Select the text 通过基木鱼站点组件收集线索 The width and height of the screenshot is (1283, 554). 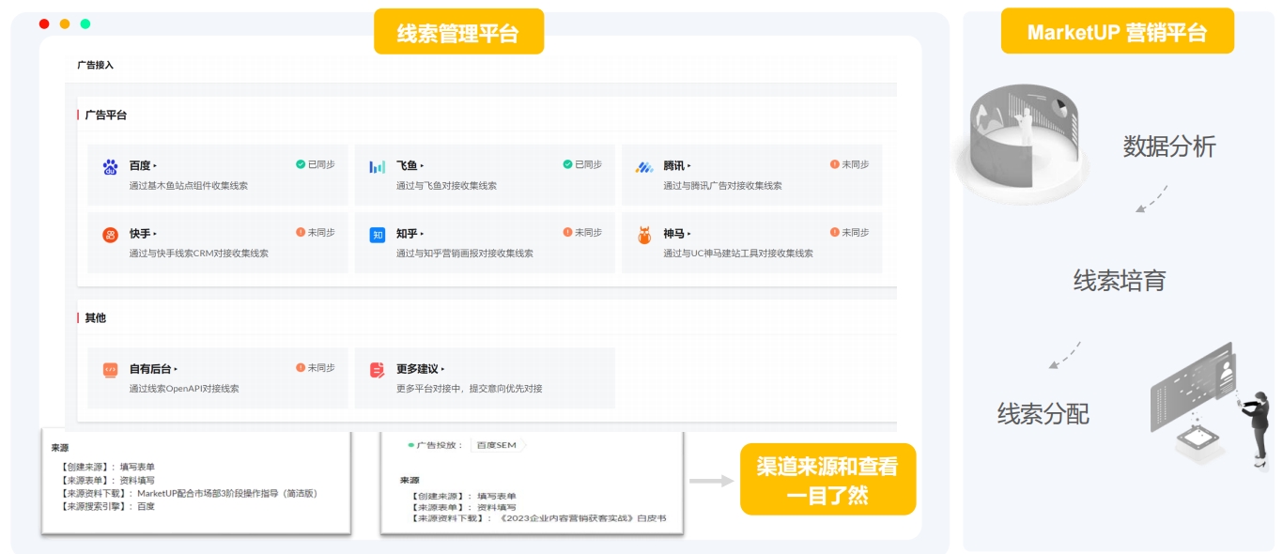(x=189, y=186)
